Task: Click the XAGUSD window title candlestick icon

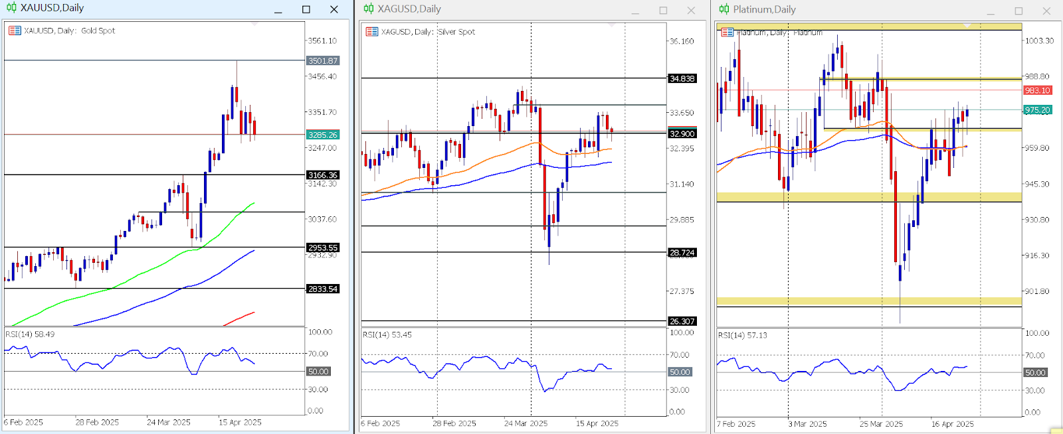Action: coord(369,9)
